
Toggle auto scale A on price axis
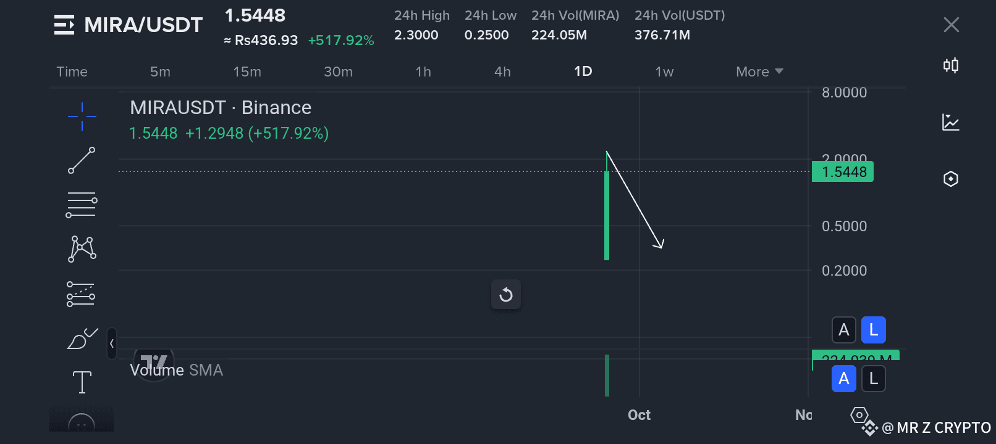843,330
